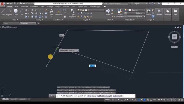The image size is (184, 104).
Task: Click the Rotate tool icon
Action: coord(37,10)
